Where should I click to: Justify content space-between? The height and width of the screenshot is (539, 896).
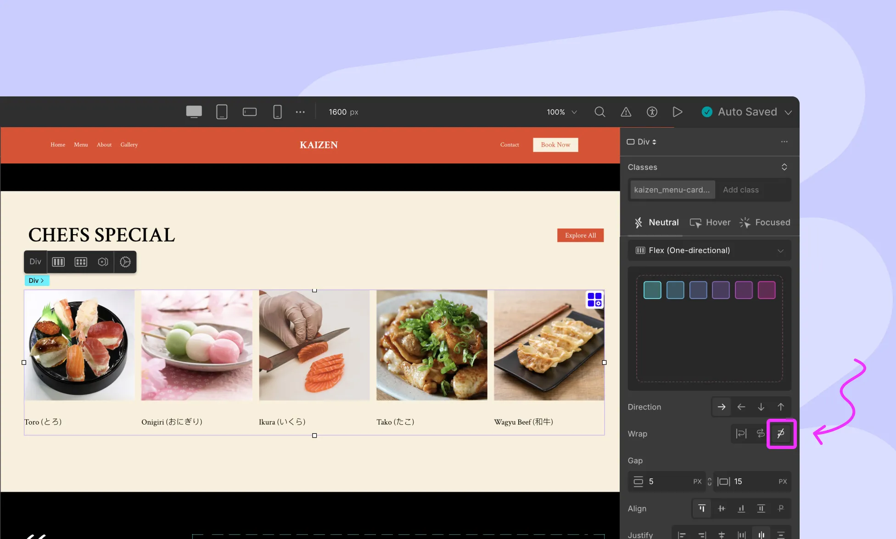(741, 535)
